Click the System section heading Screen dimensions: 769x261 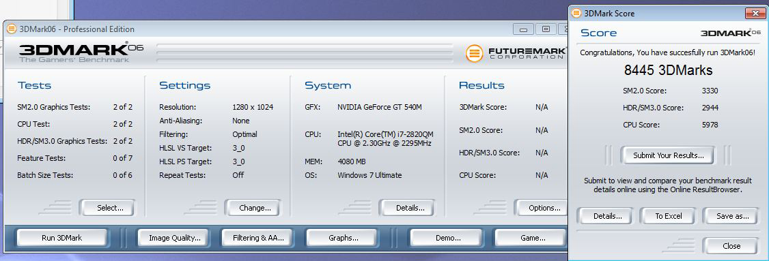pyautogui.click(x=328, y=85)
